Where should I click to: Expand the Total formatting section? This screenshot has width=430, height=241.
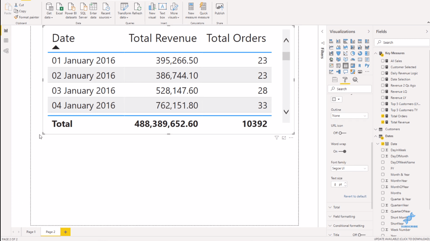[x=349, y=207]
